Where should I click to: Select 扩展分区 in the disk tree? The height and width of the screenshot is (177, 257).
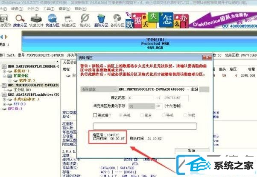[21, 76]
